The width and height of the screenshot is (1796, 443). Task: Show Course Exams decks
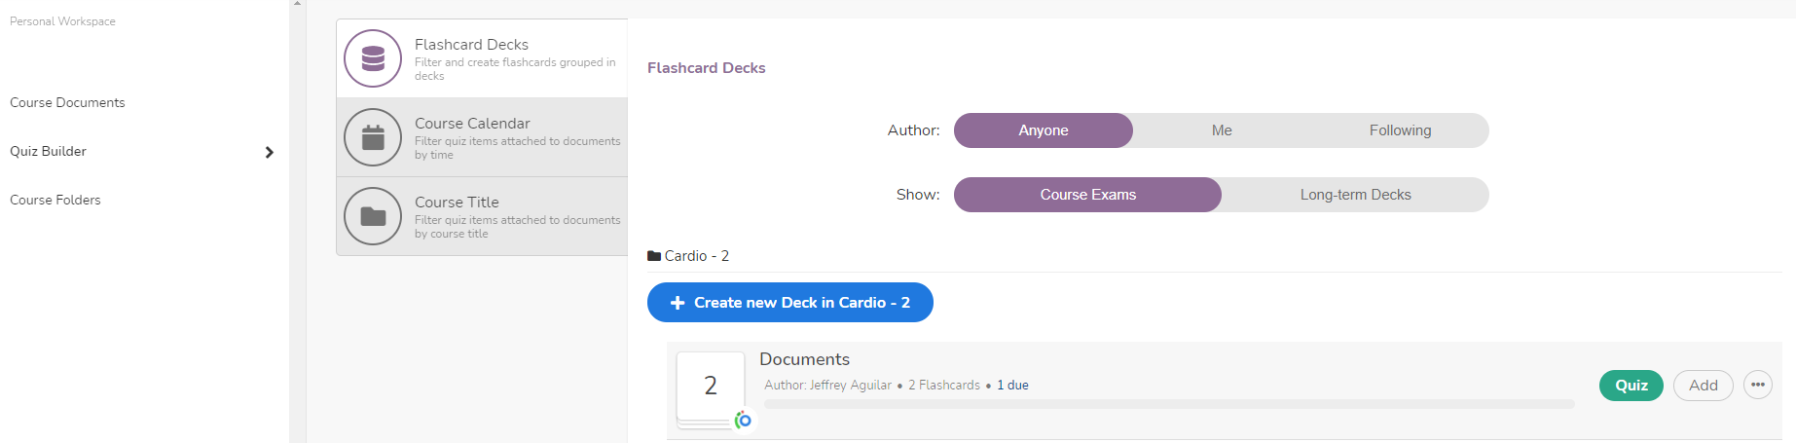(1087, 195)
